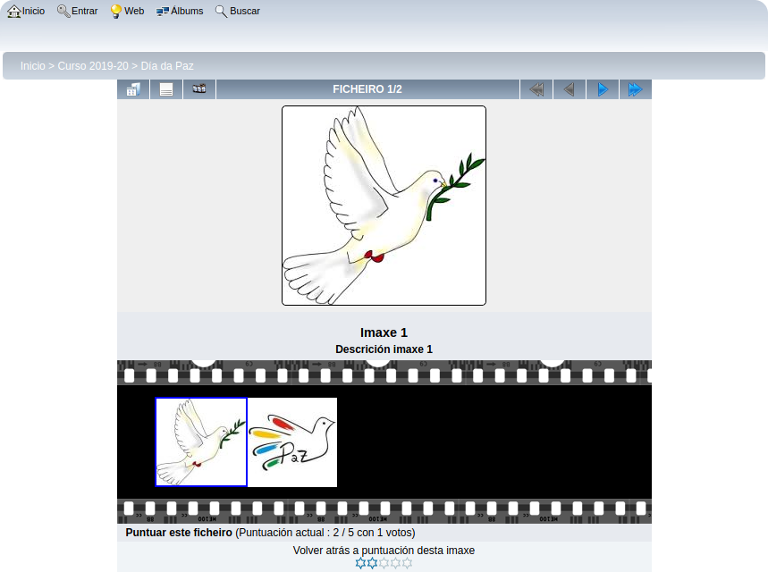Click the thumbnail page icon in the toolbar
Screen dimensions: 768x572
tap(132, 89)
